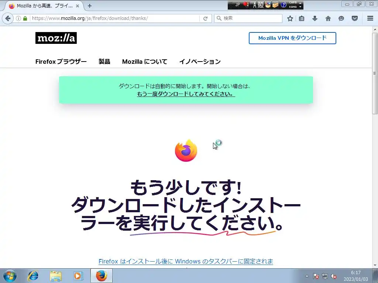Open 製品 navigation menu
This screenshot has height=283, width=378.
(104, 62)
